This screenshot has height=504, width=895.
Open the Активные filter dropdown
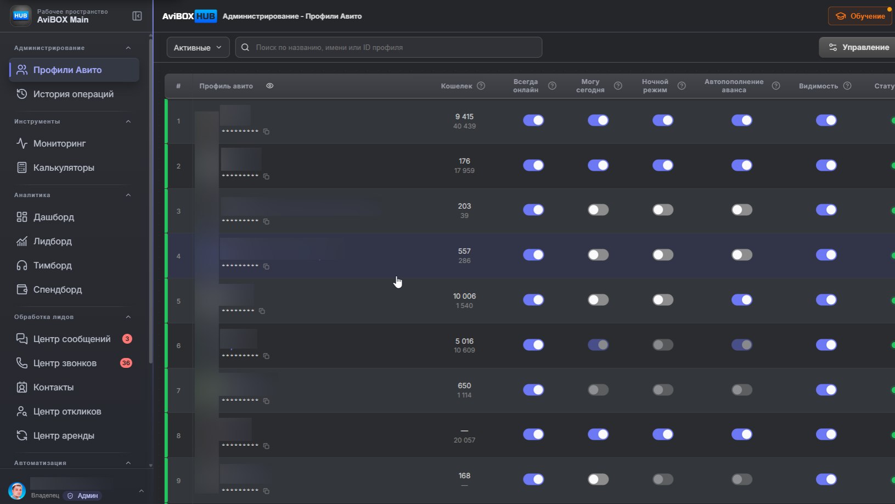click(x=198, y=47)
